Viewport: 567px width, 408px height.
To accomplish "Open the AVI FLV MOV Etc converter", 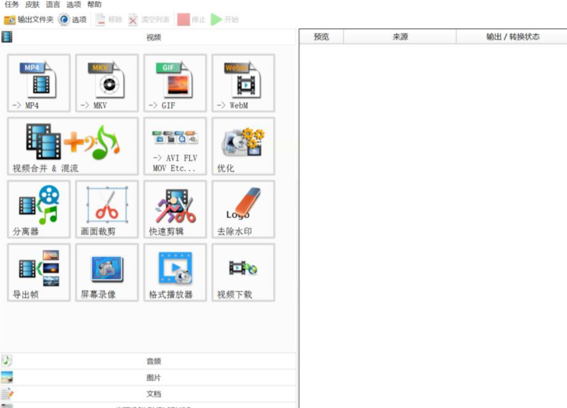I will (175, 146).
